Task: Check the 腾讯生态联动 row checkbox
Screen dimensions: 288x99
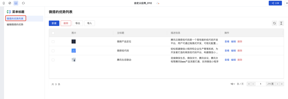Action: (53, 60)
